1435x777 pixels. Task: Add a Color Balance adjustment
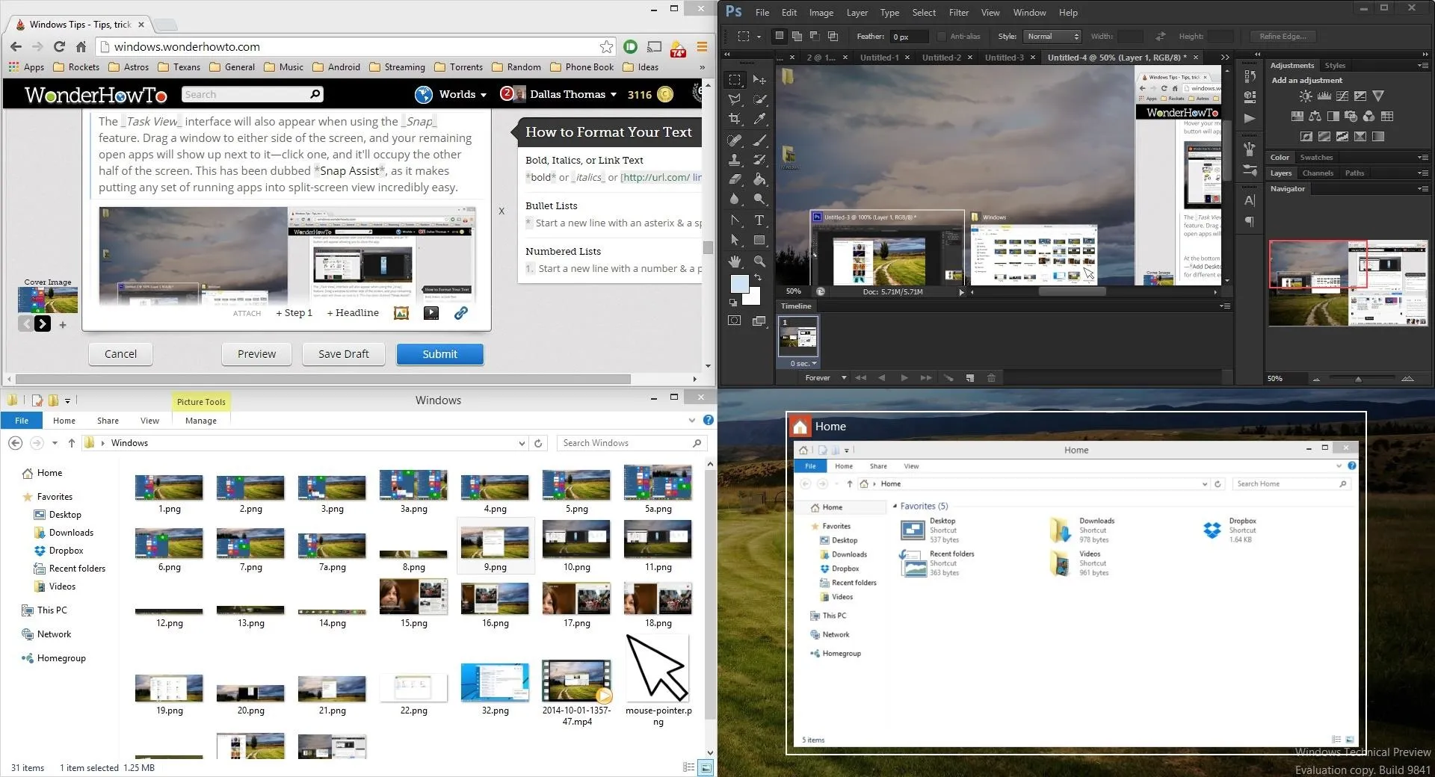pos(1315,117)
